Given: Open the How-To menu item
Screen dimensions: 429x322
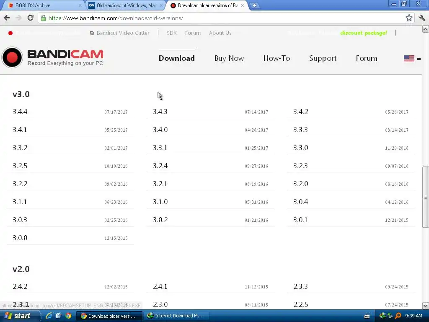Looking at the screenshot, I should 277,58.
